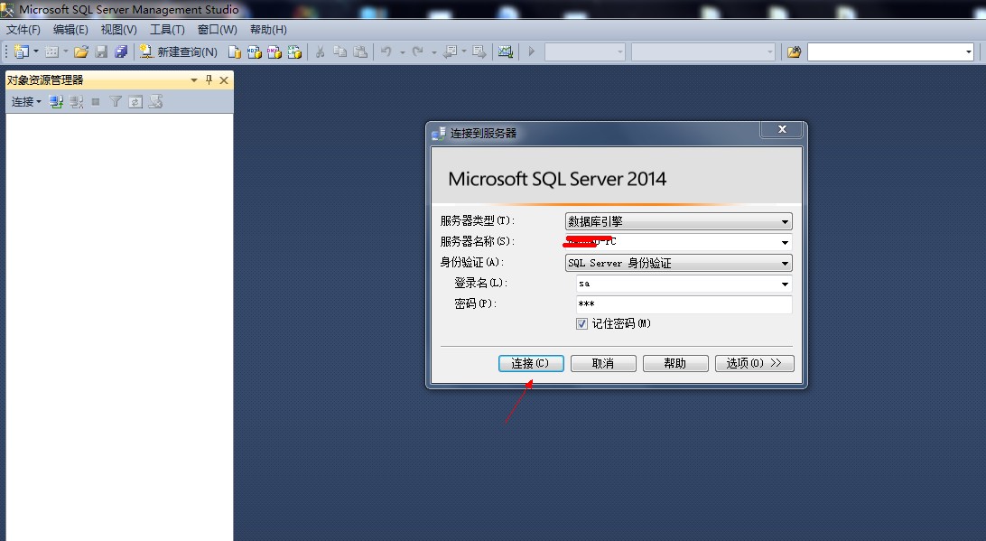The image size is (986, 541).
Task: Open the 服务器类型 dropdown showing 数据库引擎
Action: (678, 221)
